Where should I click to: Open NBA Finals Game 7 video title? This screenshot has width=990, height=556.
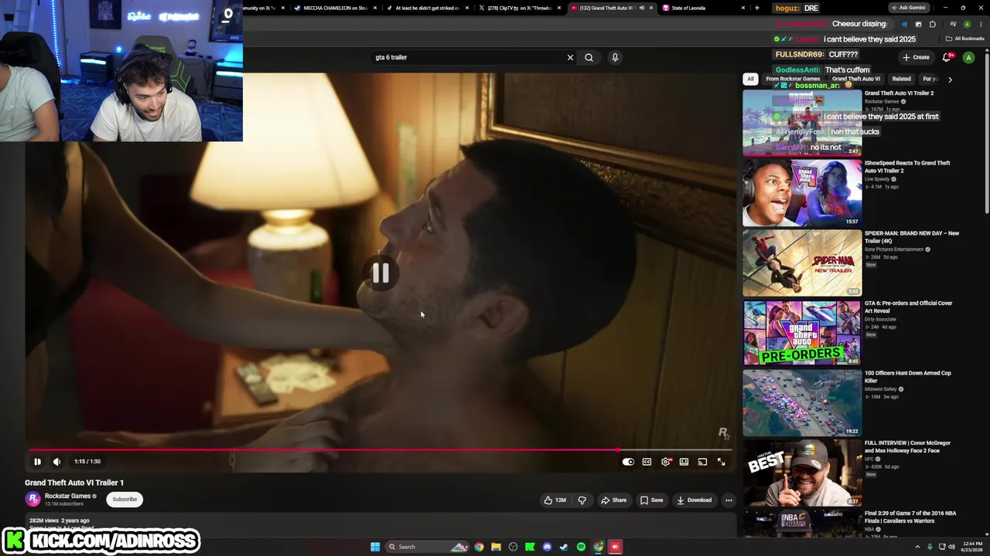click(910, 517)
